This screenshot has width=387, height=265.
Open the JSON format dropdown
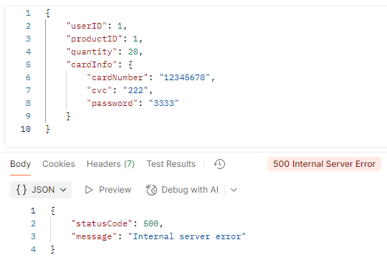point(41,190)
